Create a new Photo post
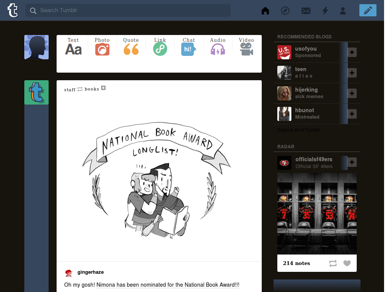Screen dimensions: 389x292 click(102, 46)
